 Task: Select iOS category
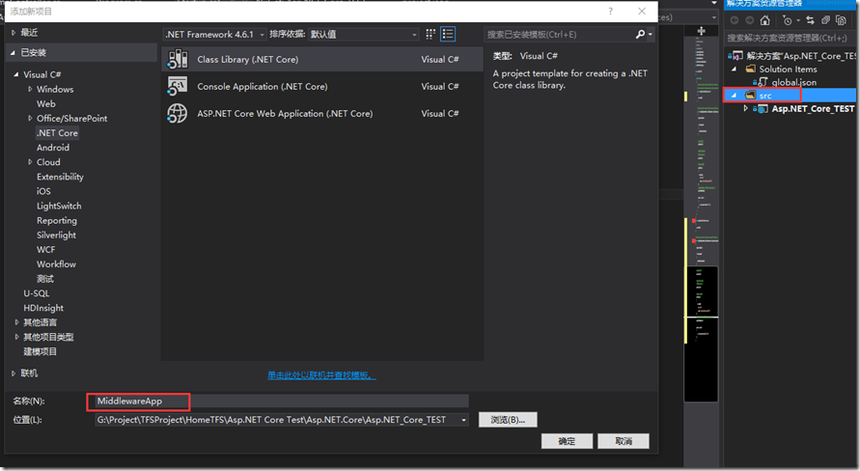(43, 191)
